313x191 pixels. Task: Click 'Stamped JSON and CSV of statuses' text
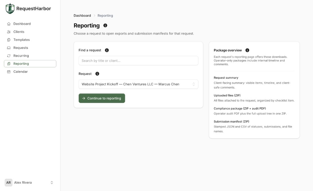pyautogui.click(x=253, y=129)
